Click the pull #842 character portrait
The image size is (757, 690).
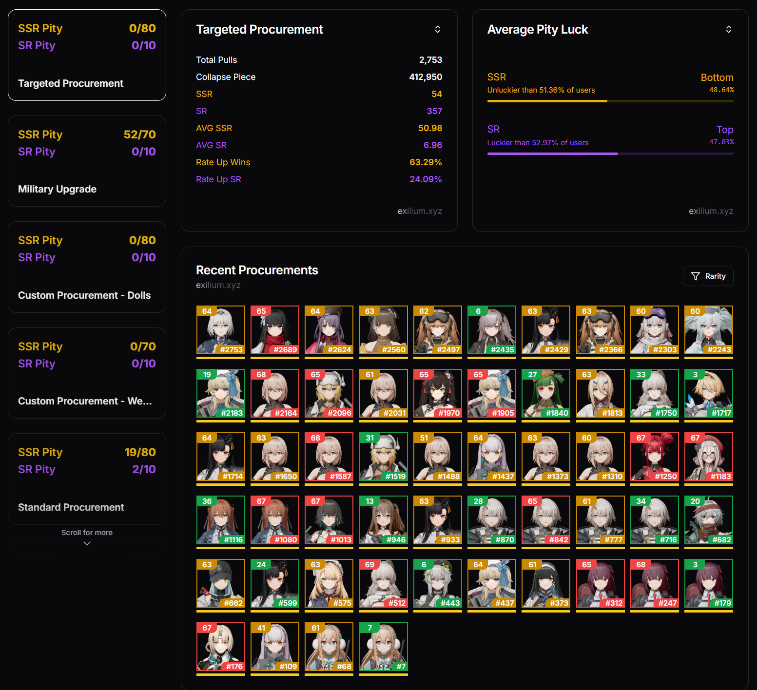click(x=546, y=520)
